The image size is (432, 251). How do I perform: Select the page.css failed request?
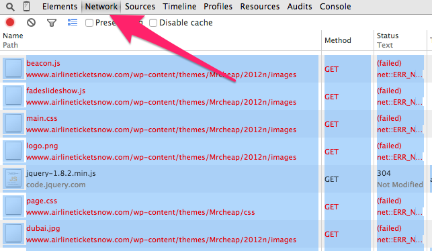point(216,207)
